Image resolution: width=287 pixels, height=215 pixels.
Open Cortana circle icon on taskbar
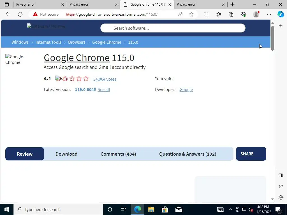(x=110, y=209)
